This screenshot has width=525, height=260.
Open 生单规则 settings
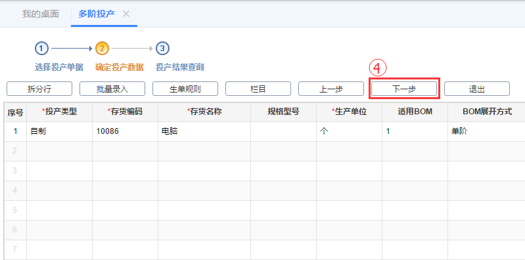(185, 89)
